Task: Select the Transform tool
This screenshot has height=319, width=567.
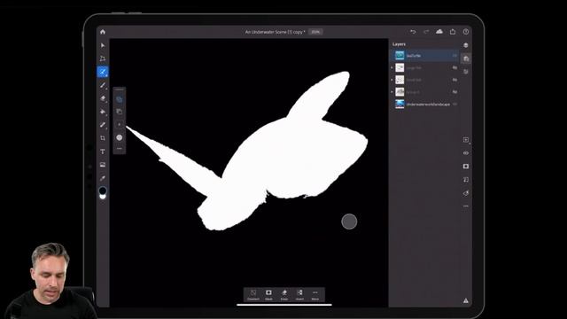Action: [103, 58]
